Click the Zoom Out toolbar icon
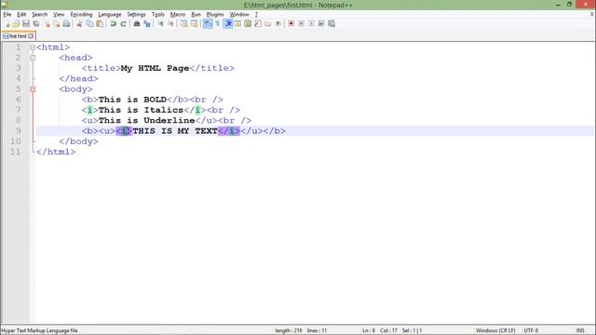This screenshot has height=335, width=596. tap(170, 23)
